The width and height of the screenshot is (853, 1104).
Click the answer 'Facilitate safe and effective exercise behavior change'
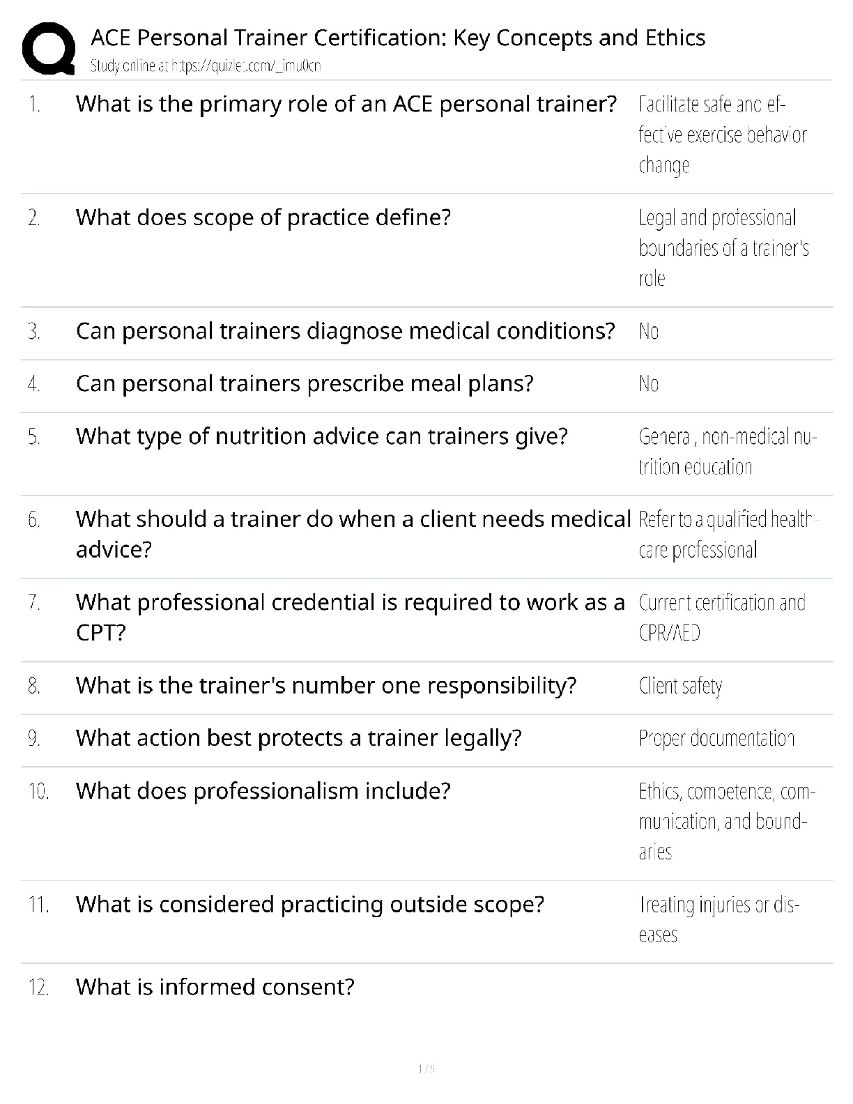coord(722,135)
